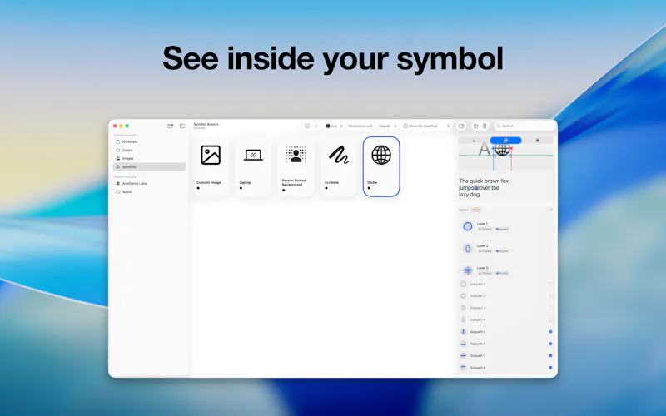Viewport: 666px width, 416px height.
Task: Click the Subpath 6 shape icon
Action: tap(464, 344)
